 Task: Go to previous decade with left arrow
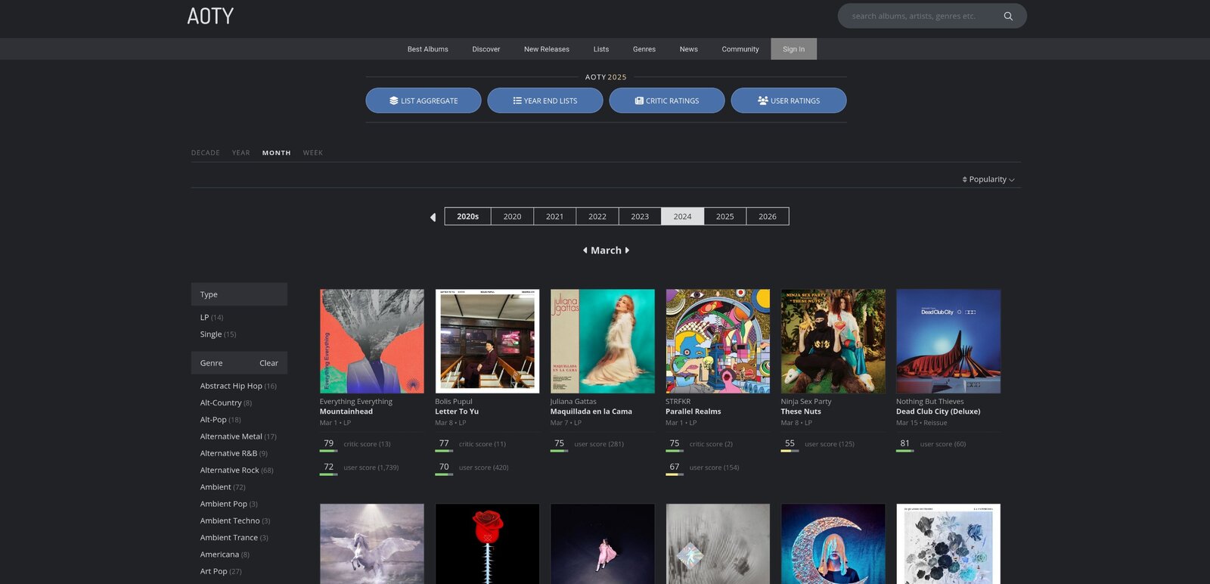[x=433, y=217]
